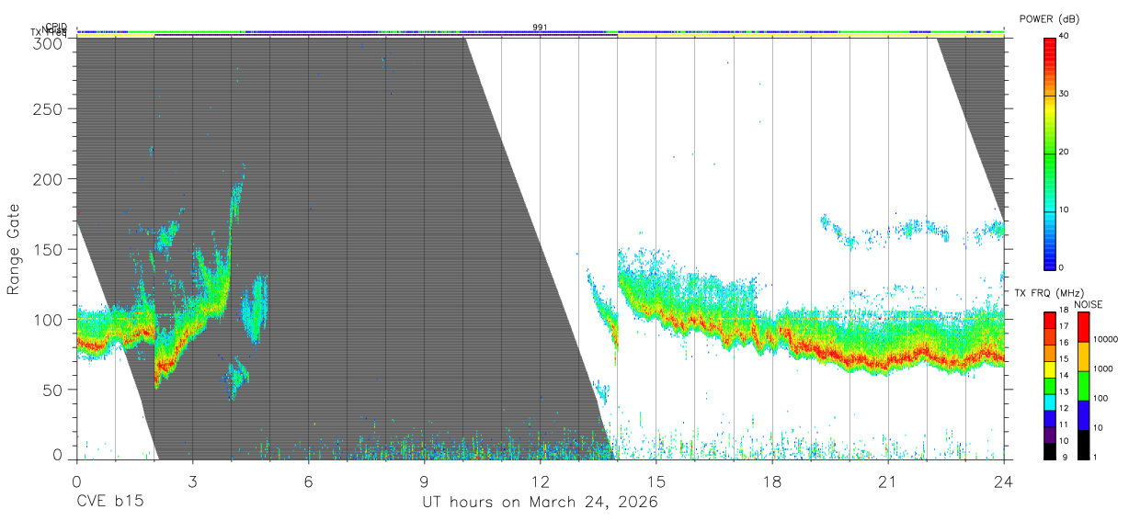Click the "TX FRQ (MHz)" legend title
This screenshot has height=521, width=1129.
pos(1047,293)
